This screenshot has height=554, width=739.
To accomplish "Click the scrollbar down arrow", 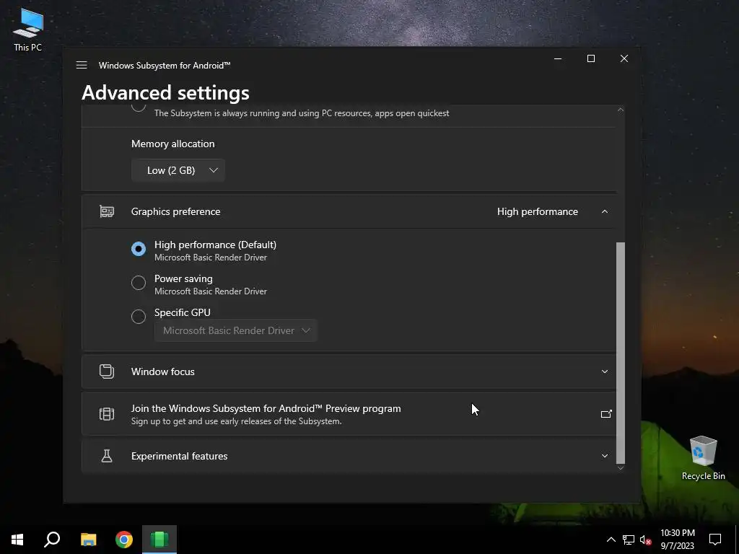I will [x=621, y=467].
